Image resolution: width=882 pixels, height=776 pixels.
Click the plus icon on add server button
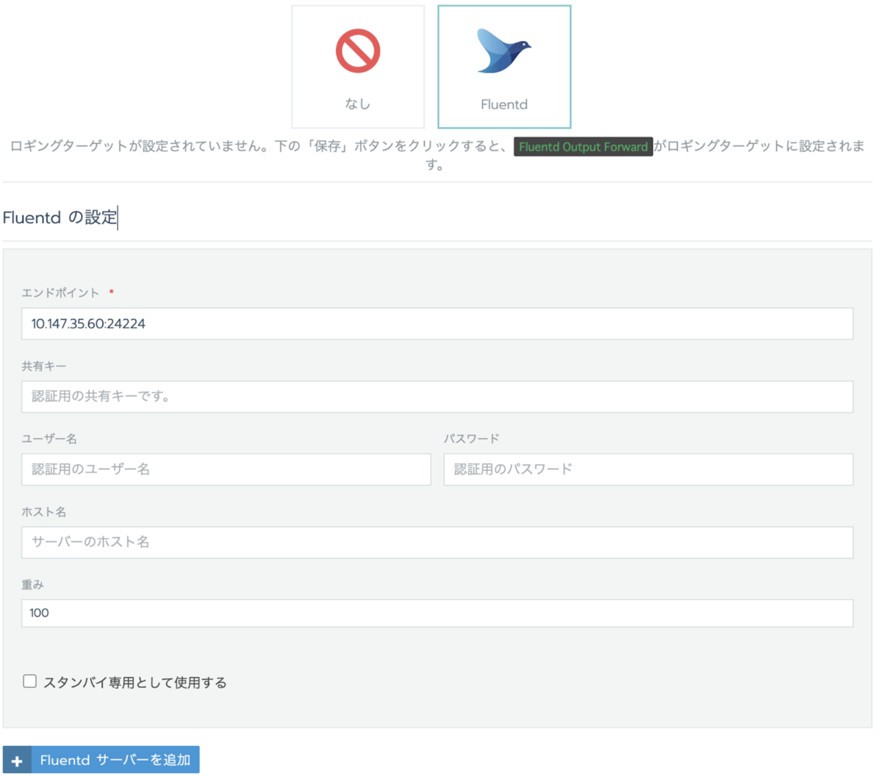(17, 761)
